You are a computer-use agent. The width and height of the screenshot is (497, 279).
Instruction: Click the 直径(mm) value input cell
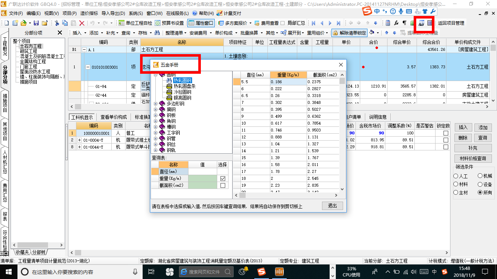point(203,171)
